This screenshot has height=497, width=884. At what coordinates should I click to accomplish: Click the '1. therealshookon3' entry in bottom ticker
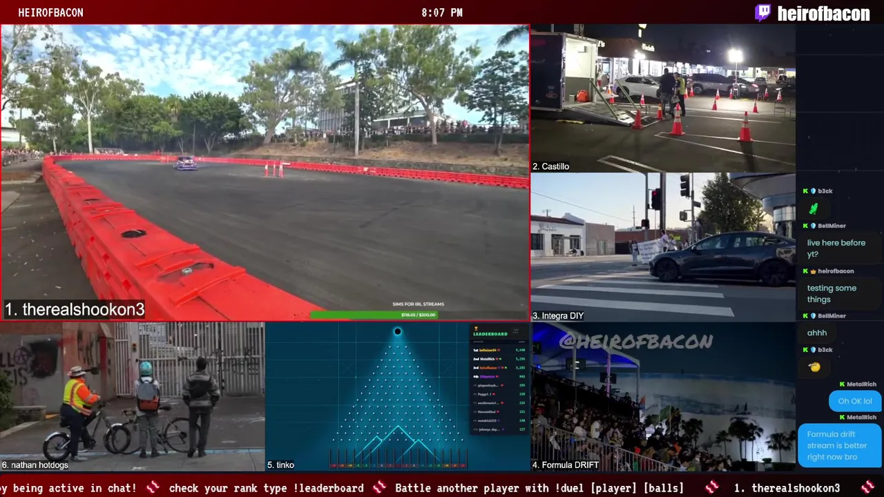pyautogui.click(x=787, y=488)
